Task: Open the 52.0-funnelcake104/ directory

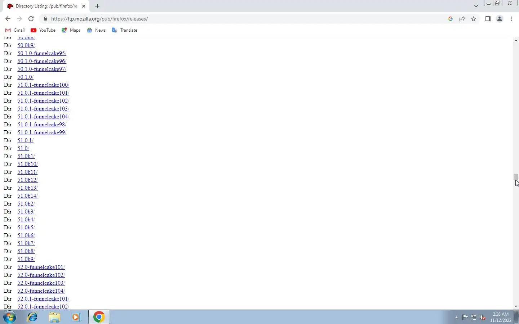Action: click(x=41, y=291)
